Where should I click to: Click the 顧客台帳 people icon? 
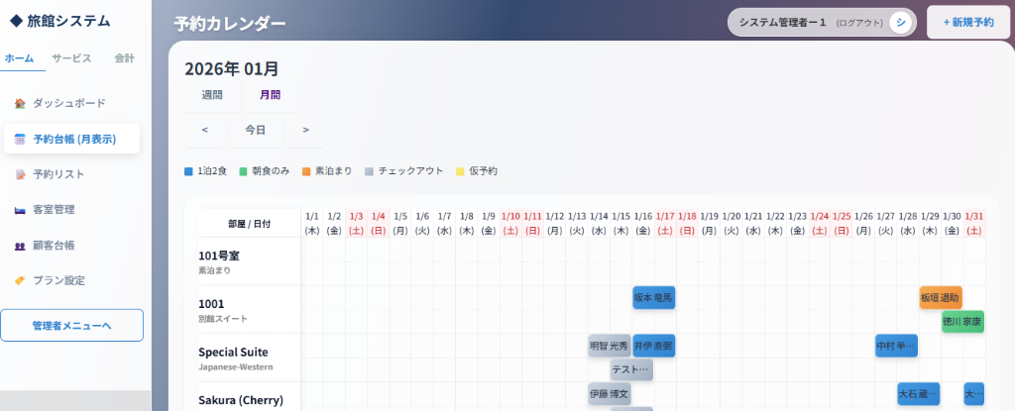point(20,246)
